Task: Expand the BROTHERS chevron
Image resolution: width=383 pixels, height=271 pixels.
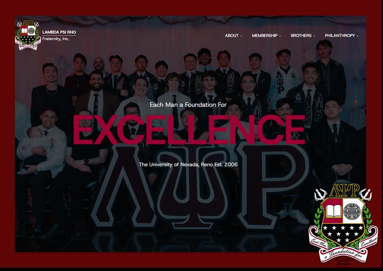Action: (314, 36)
